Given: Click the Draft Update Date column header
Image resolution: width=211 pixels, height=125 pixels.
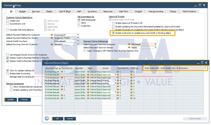Looking at the screenshot, I should [151, 68].
